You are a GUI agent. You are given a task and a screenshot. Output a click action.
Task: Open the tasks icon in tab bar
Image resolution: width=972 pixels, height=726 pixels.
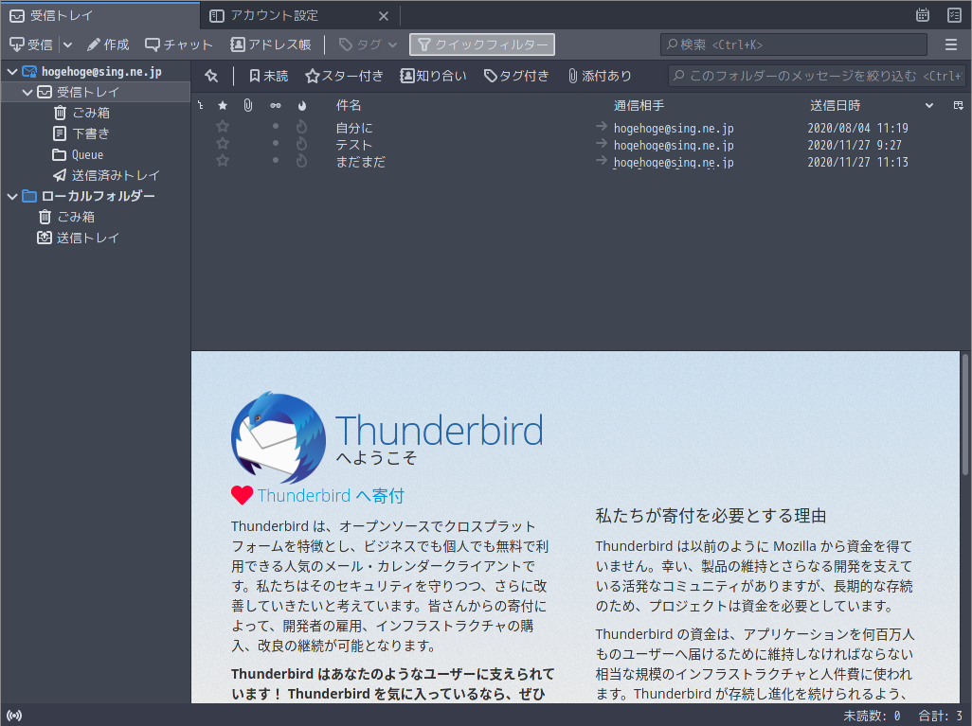(x=955, y=15)
